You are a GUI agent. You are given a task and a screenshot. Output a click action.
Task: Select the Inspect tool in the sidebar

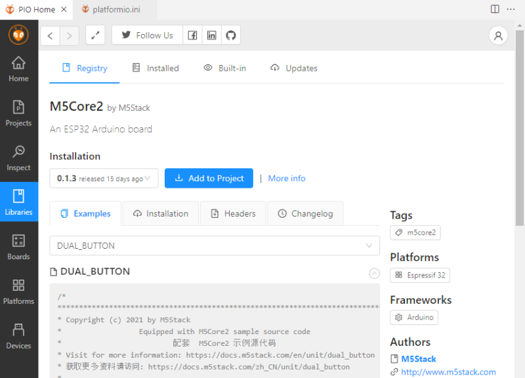[x=19, y=157]
